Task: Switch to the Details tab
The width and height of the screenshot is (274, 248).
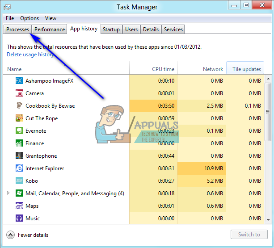Action: click(x=151, y=29)
